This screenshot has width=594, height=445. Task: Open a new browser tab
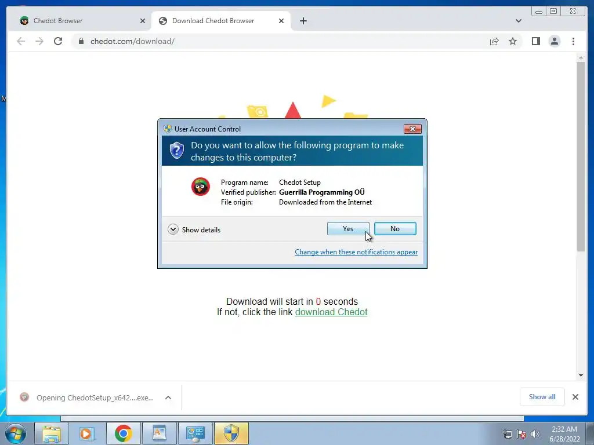303,21
